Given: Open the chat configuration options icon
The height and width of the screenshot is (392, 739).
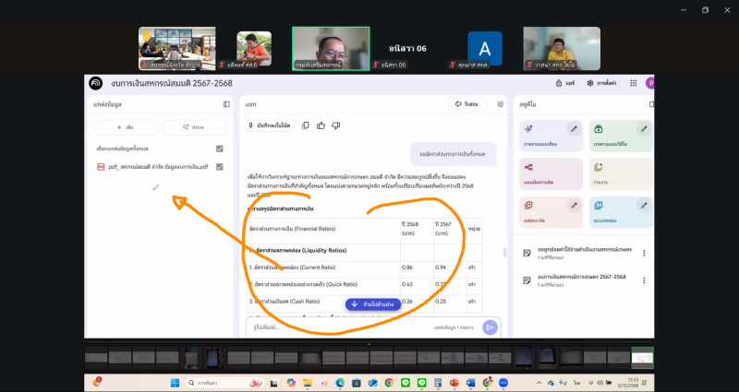Looking at the screenshot, I should (x=501, y=104).
